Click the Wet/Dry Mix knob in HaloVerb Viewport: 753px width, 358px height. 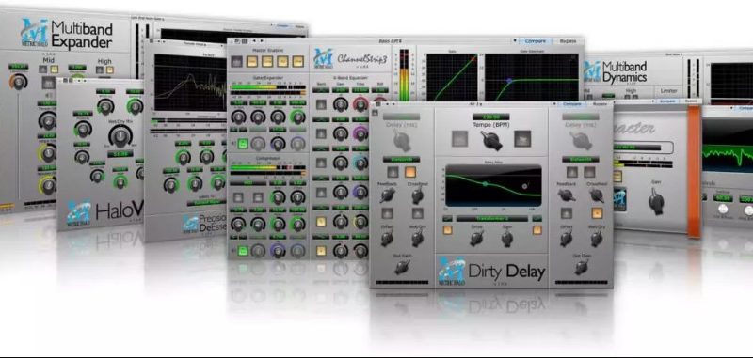click(120, 136)
